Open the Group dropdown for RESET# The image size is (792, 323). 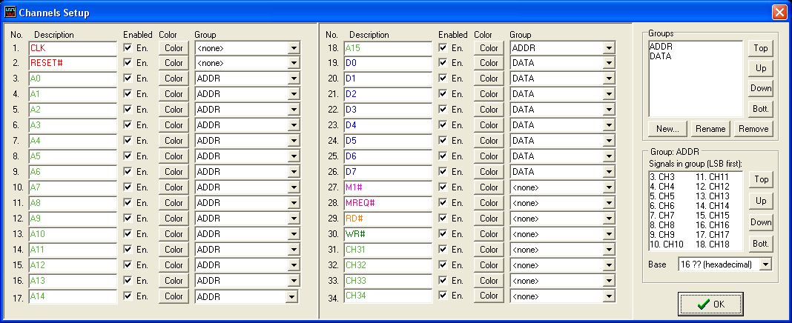pos(294,63)
